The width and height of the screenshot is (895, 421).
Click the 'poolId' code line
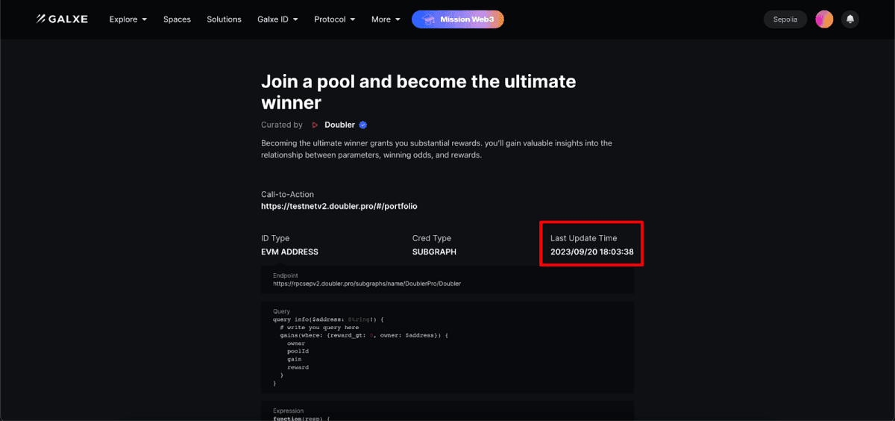coord(297,352)
